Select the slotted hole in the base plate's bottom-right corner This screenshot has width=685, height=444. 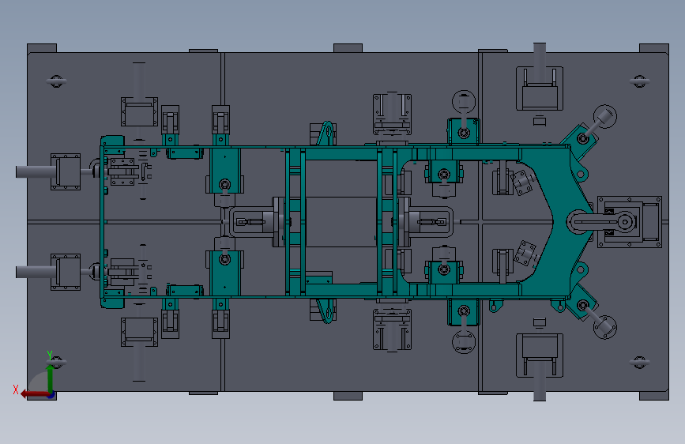tap(639, 363)
